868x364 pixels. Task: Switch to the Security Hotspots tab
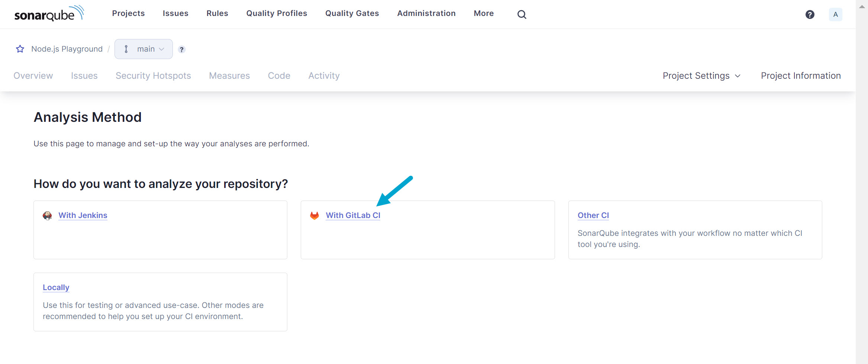pyautogui.click(x=153, y=76)
